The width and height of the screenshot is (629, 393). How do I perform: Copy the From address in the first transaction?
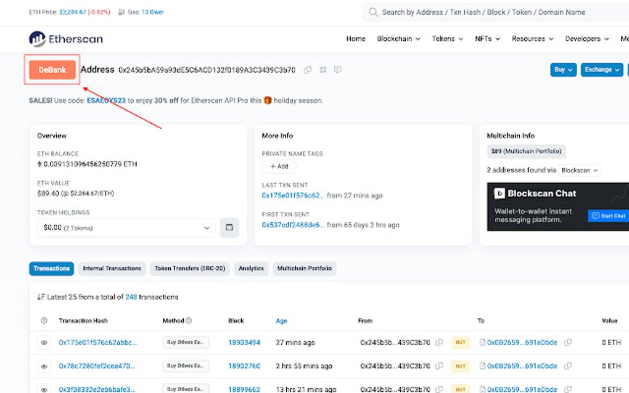(439, 342)
